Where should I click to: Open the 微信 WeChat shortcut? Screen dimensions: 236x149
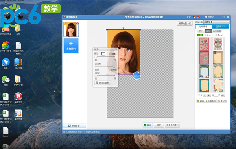(6, 81)
